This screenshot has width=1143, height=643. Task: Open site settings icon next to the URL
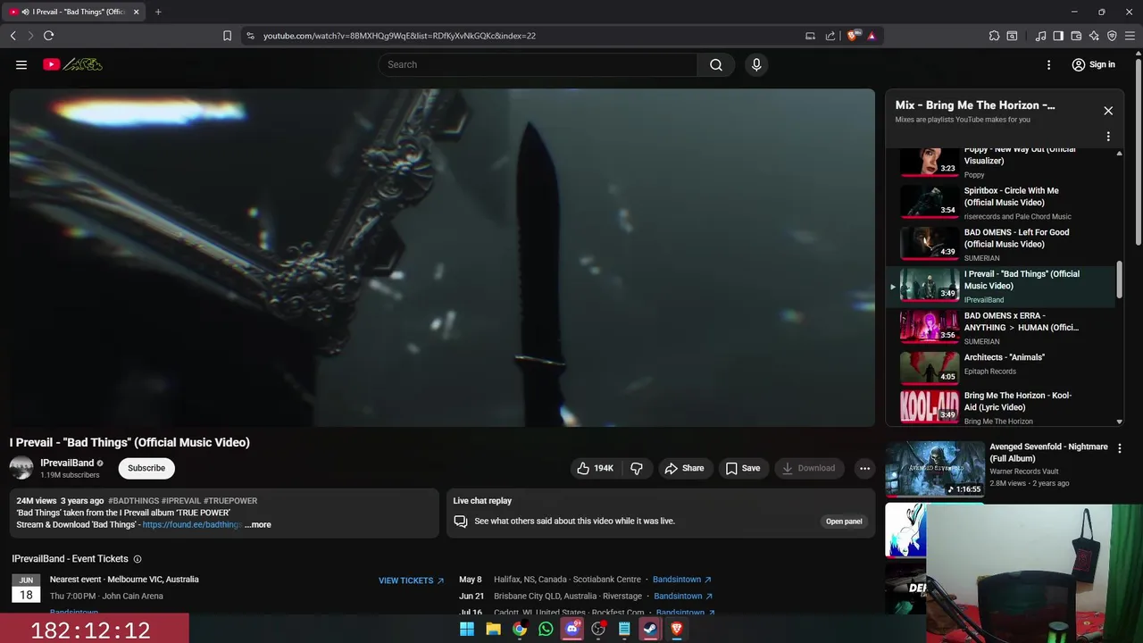point(250,36)
